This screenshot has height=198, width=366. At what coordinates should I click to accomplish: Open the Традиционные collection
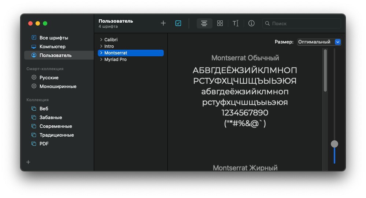tap(59, 135)
